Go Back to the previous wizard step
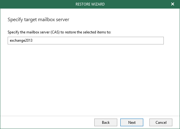180x129 pixels. [x=106, y=123]
